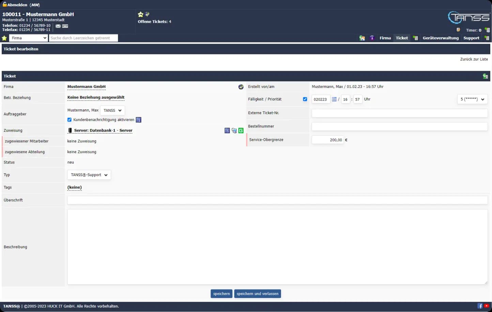This screenshot has height=312, width=492.
Task: Click the globe icon next to Mustermann GmbH
Action: (241, 87)
